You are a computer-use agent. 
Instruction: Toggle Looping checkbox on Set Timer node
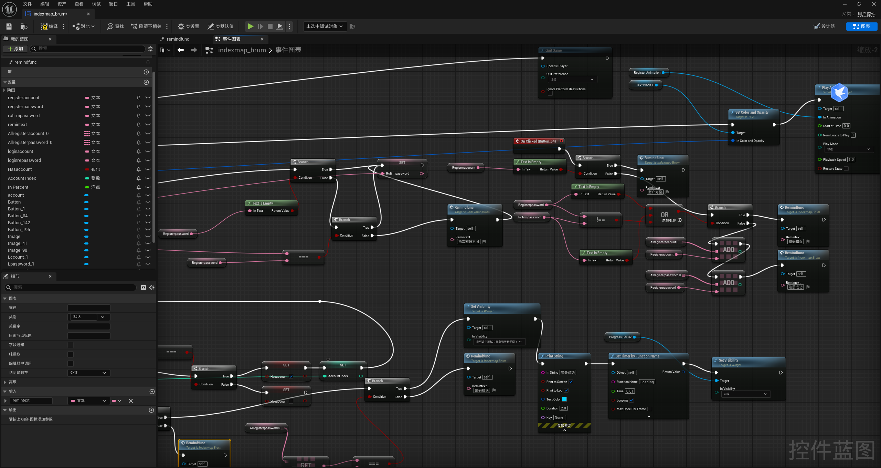631,400
